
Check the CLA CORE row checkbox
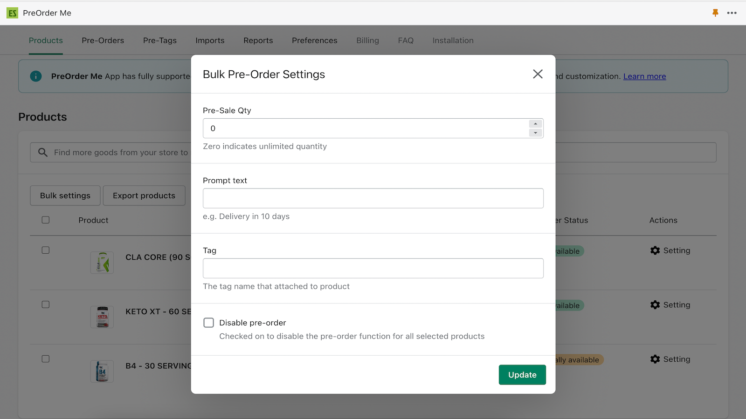pos(45,250)
